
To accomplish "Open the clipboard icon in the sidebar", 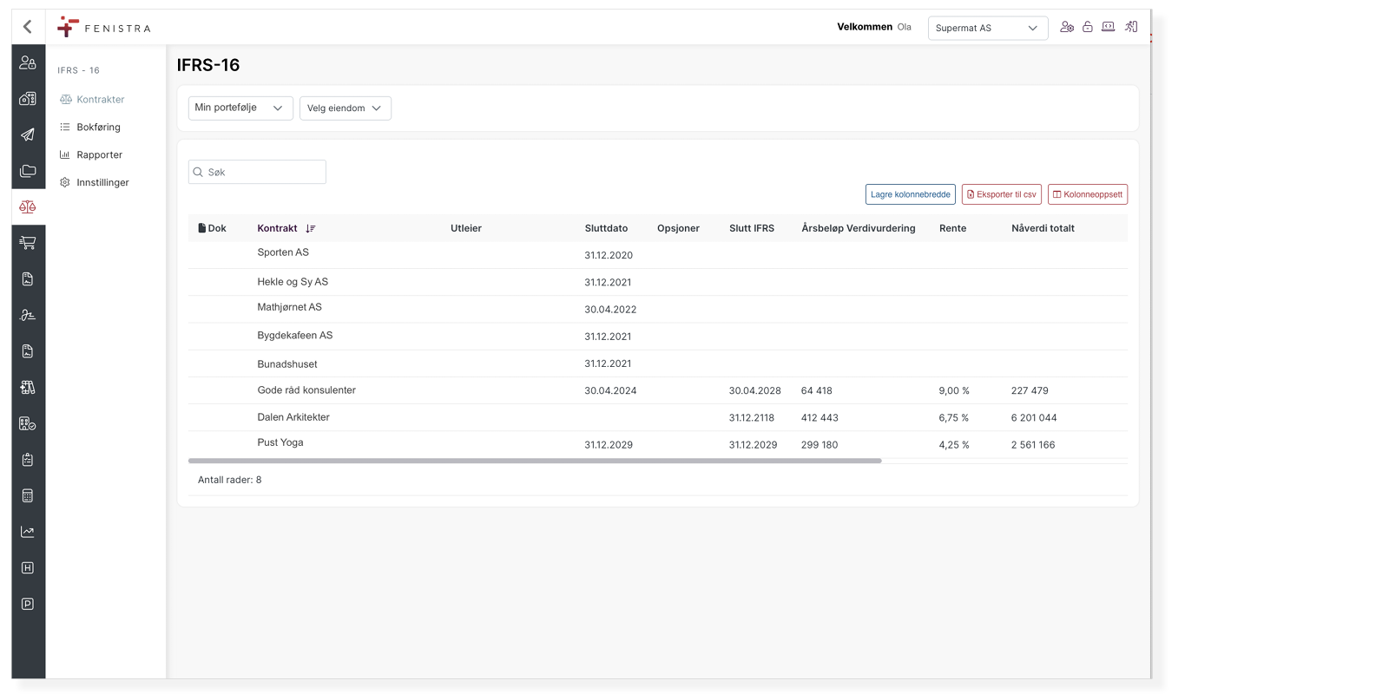I will [x=28, y=460].
